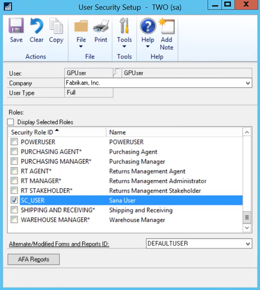260x290 pixels.
Task: Expand the Company dropdown
Action: [x=248, y=83]
